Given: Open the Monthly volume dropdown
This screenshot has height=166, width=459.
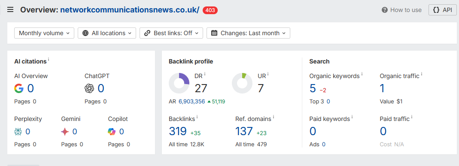Looking at the screenshot, I should [x=44, y=33].
